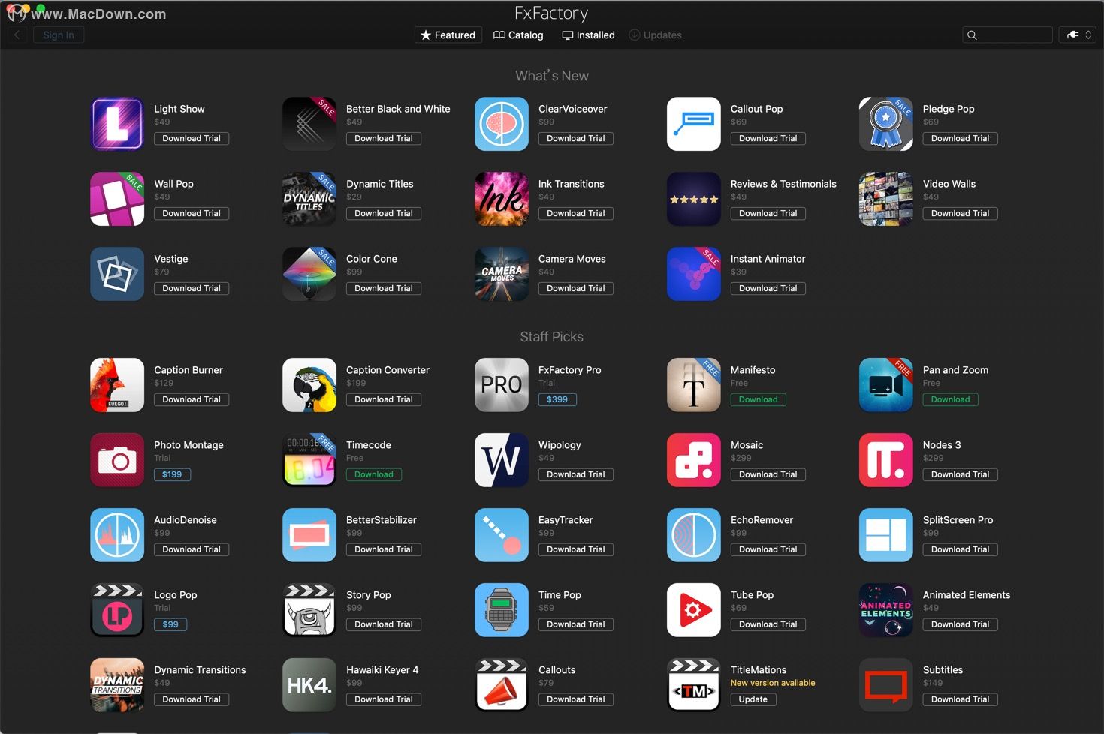Click the $399 FxFactory Pro price button
The width and height of the screenshot is (1104, 734).
557,400
